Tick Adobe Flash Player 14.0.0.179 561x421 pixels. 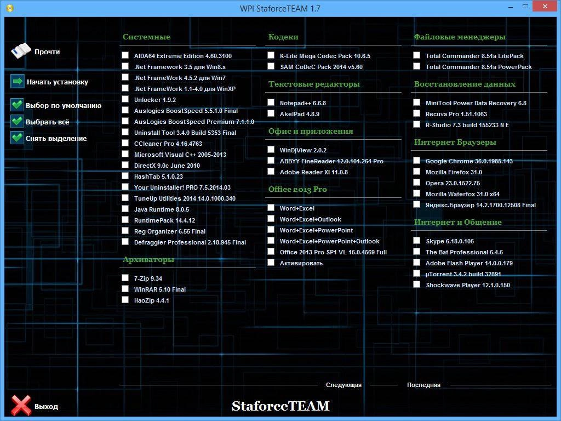(416, 263)
